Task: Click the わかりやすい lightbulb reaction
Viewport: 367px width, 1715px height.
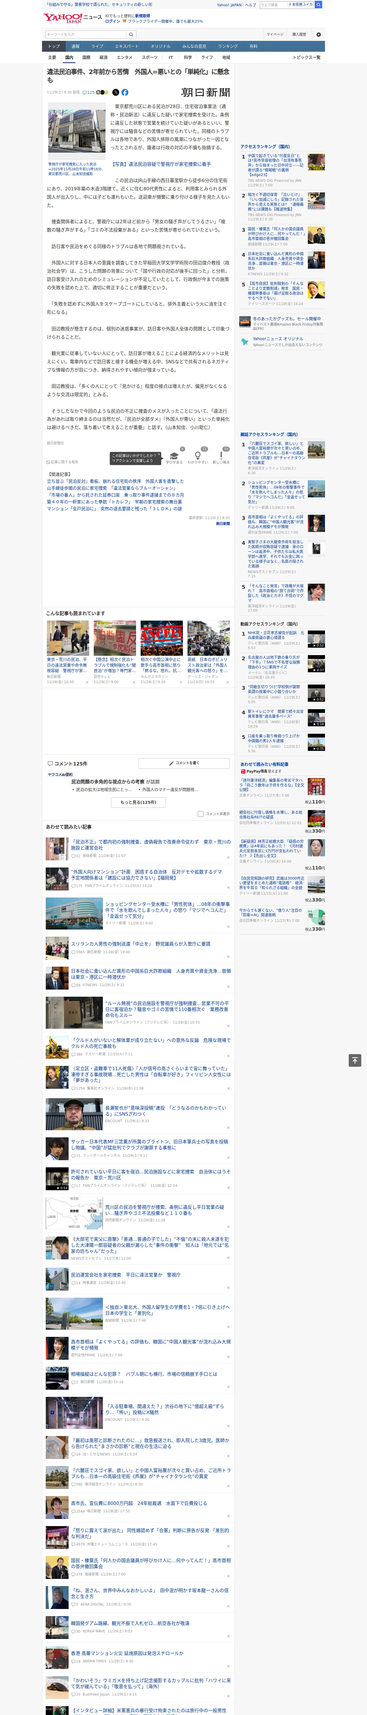Action: [x=198, y=456]
